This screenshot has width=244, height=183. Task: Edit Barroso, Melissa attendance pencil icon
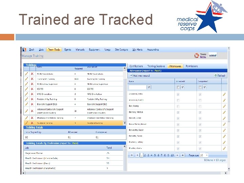(224, 113)
